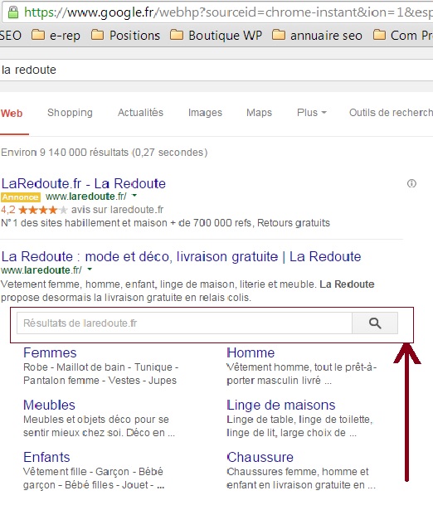Open the Enfants sitelink
Viewport: 433px width, 510px height.
click(x=46, y=457)
